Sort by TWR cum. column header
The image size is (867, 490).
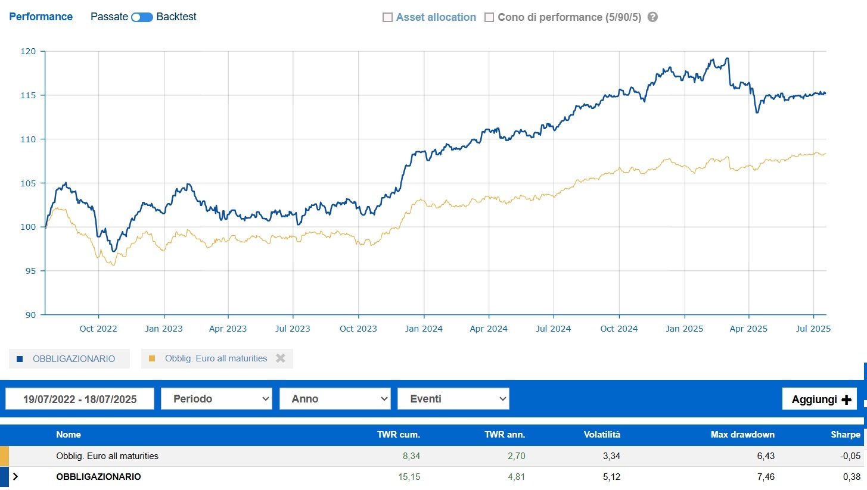pos(399,435)
